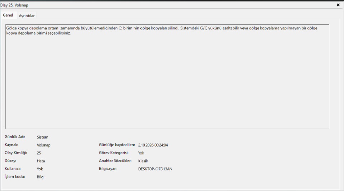Click the Olay 25, Volsnap title text
This screenshot has width=344, height=191.
pos(14,5)
